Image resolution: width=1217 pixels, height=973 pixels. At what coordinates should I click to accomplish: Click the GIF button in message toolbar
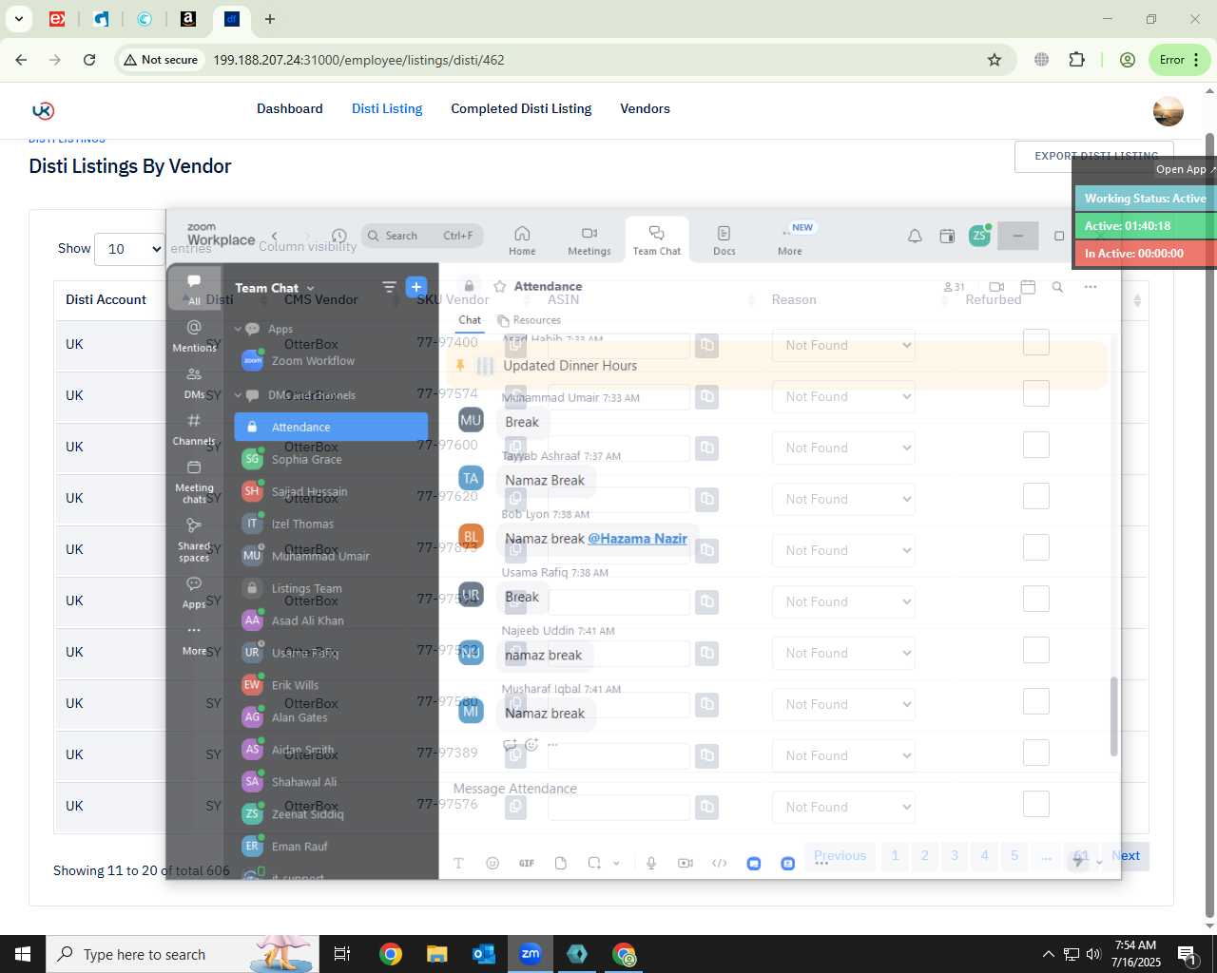[527, 863]
